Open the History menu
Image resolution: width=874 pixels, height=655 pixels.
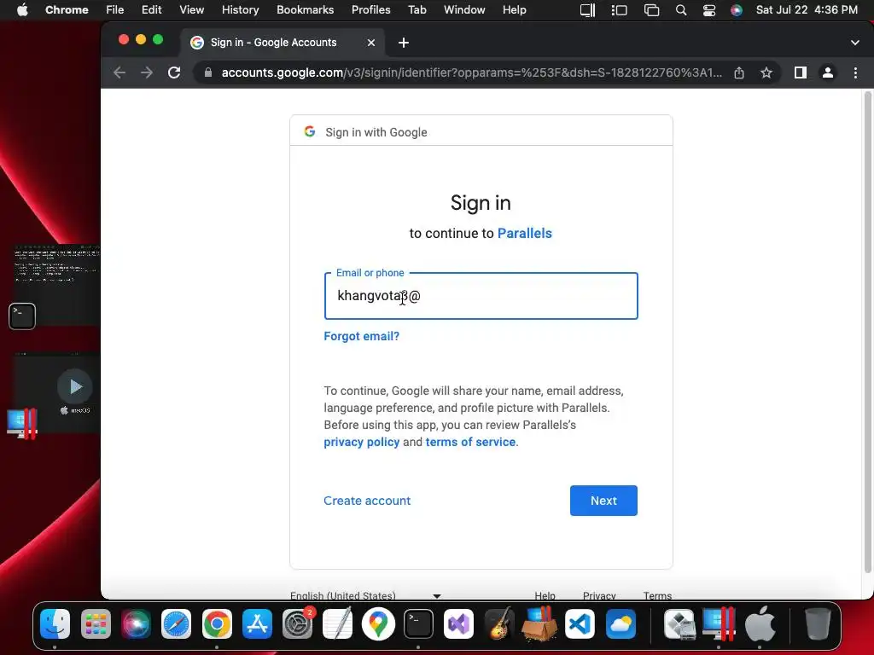coord(240,10)
